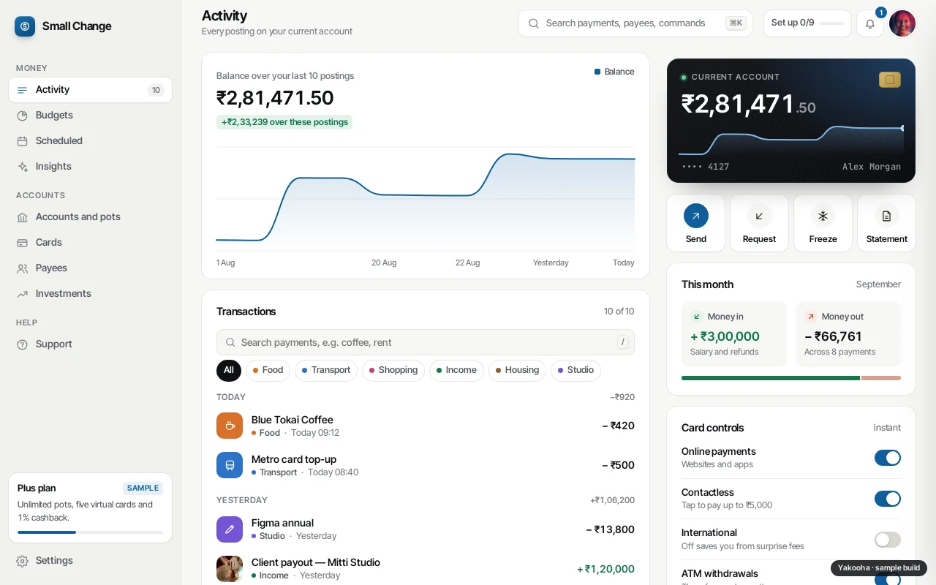936x585 pixels.
Task: Click the Balance legend swatch
Action: 597,72
